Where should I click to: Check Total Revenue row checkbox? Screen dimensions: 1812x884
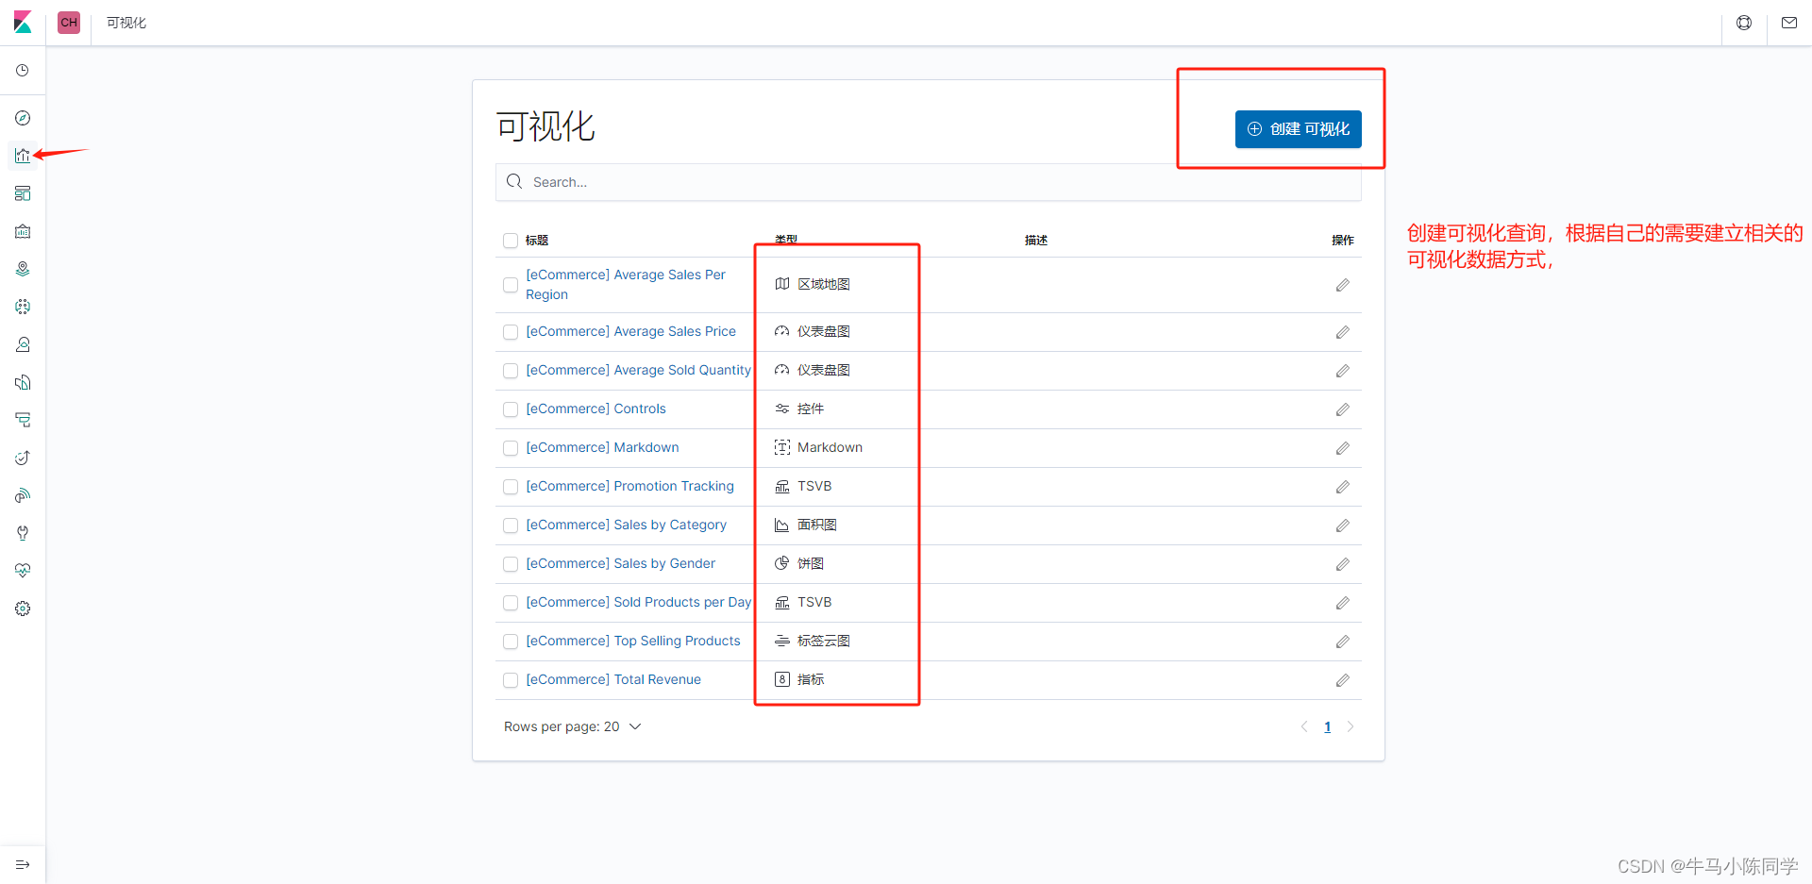click(511, 680)
